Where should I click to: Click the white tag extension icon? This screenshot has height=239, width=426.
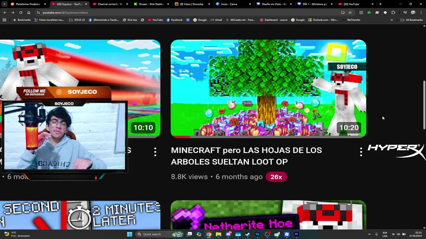(x=385, y=12)
